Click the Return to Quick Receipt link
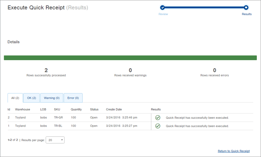The image size is (261, 157). click(234, 151)
